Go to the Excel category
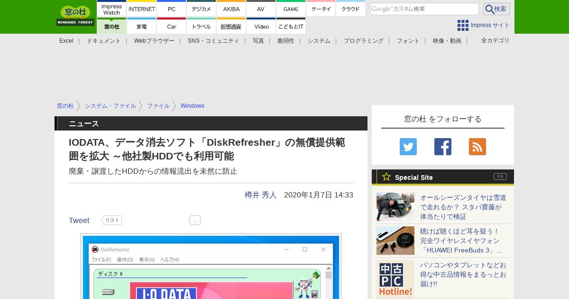This screenshot has height=299, width=569. 66,41
